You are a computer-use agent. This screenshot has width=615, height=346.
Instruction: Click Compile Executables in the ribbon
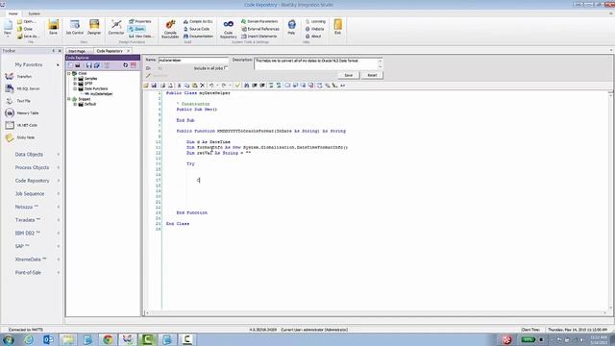point(170,29)
